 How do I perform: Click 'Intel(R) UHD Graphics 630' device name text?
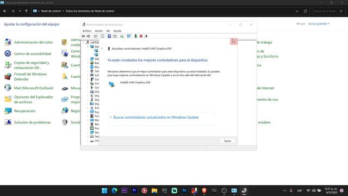click(135, 82)
